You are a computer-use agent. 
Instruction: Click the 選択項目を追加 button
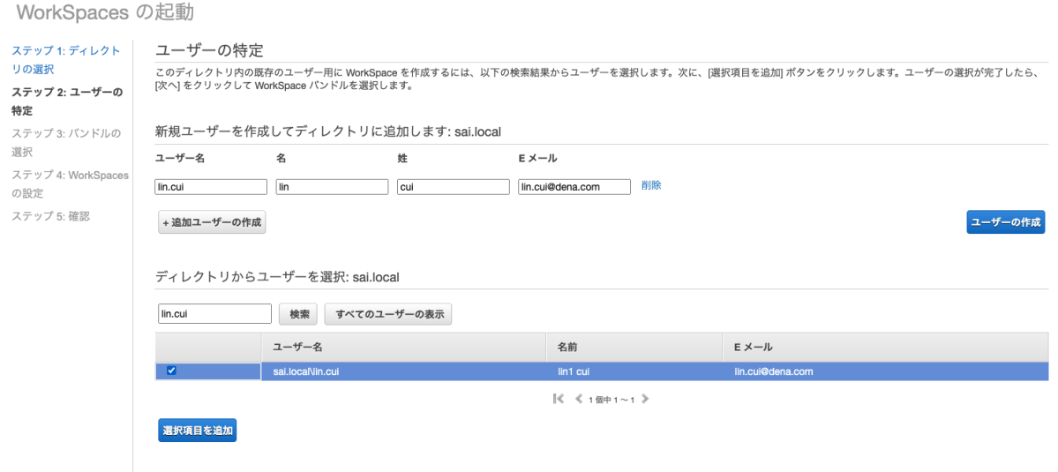197,431
